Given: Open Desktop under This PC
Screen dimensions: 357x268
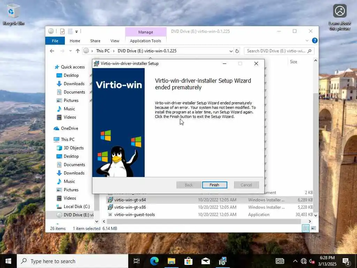Looking at the screenshot, I should click(71, 156).
